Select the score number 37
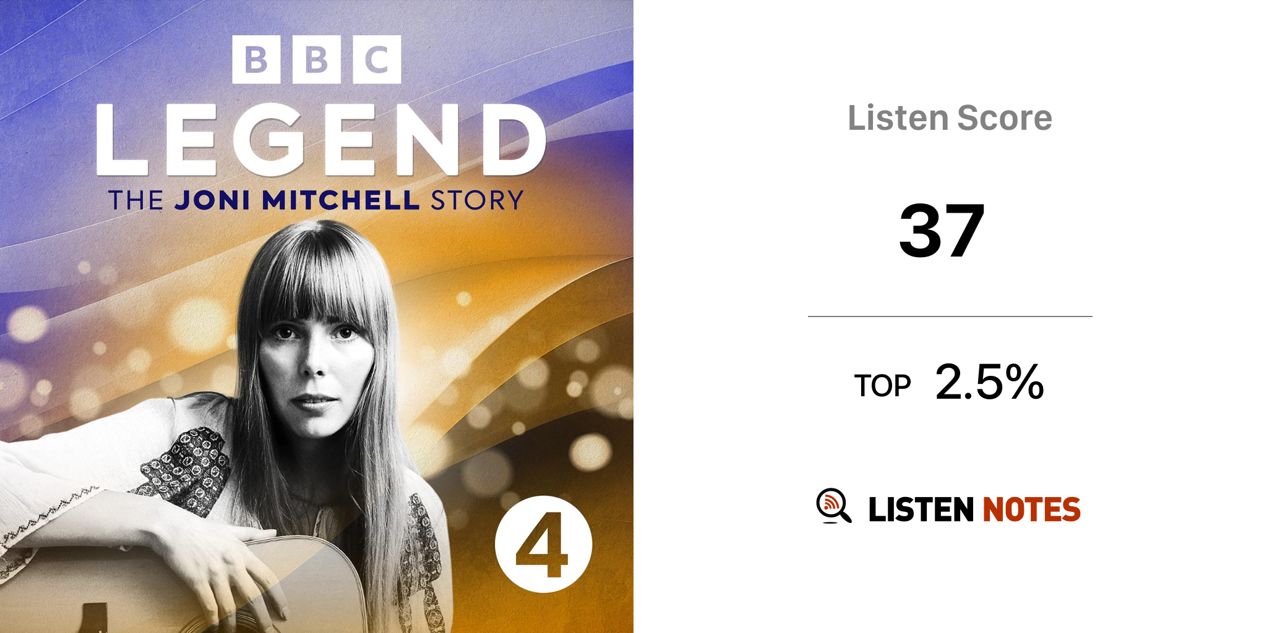This screenshot has width=1267, height=633. tap(942, 231)
